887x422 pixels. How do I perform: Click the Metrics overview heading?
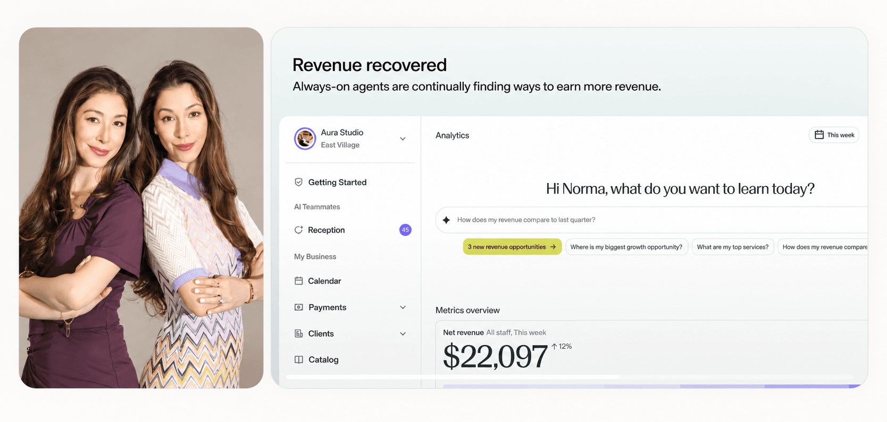[x=467, y=310]
